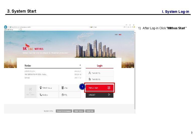
Task: Click the smiley feedback icon in browser
Action: tap(134, 27)
